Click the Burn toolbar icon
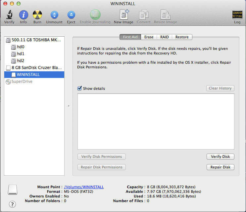 (x=37, y=15)
